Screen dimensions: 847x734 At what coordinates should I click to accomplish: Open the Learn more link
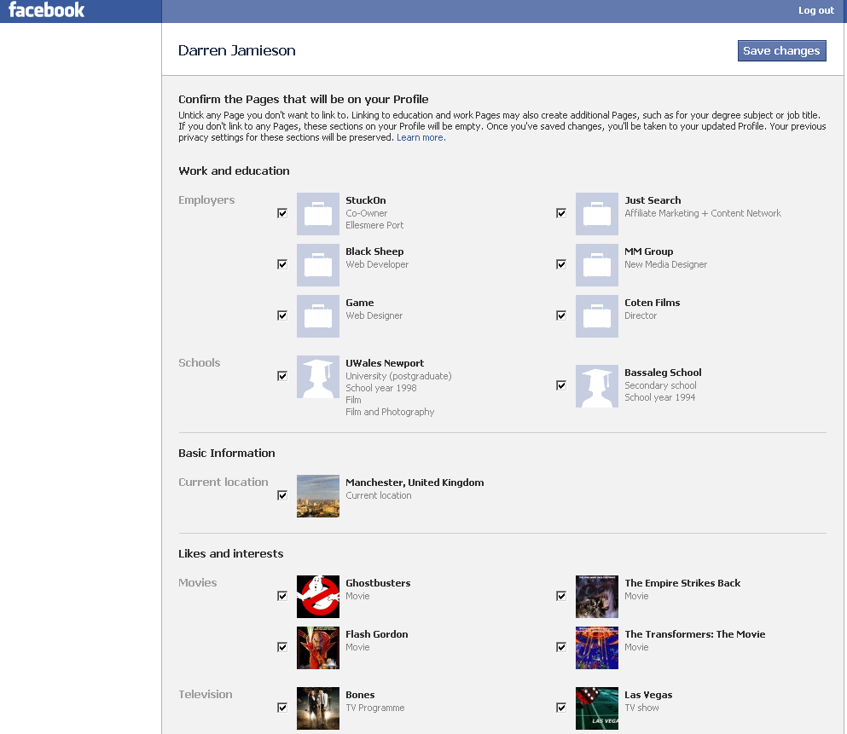pos(420,138)
